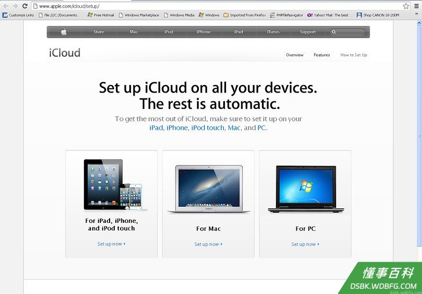Screen dimensions: 422x294
Task: Click the browser forward arrow
Action: 15,6
